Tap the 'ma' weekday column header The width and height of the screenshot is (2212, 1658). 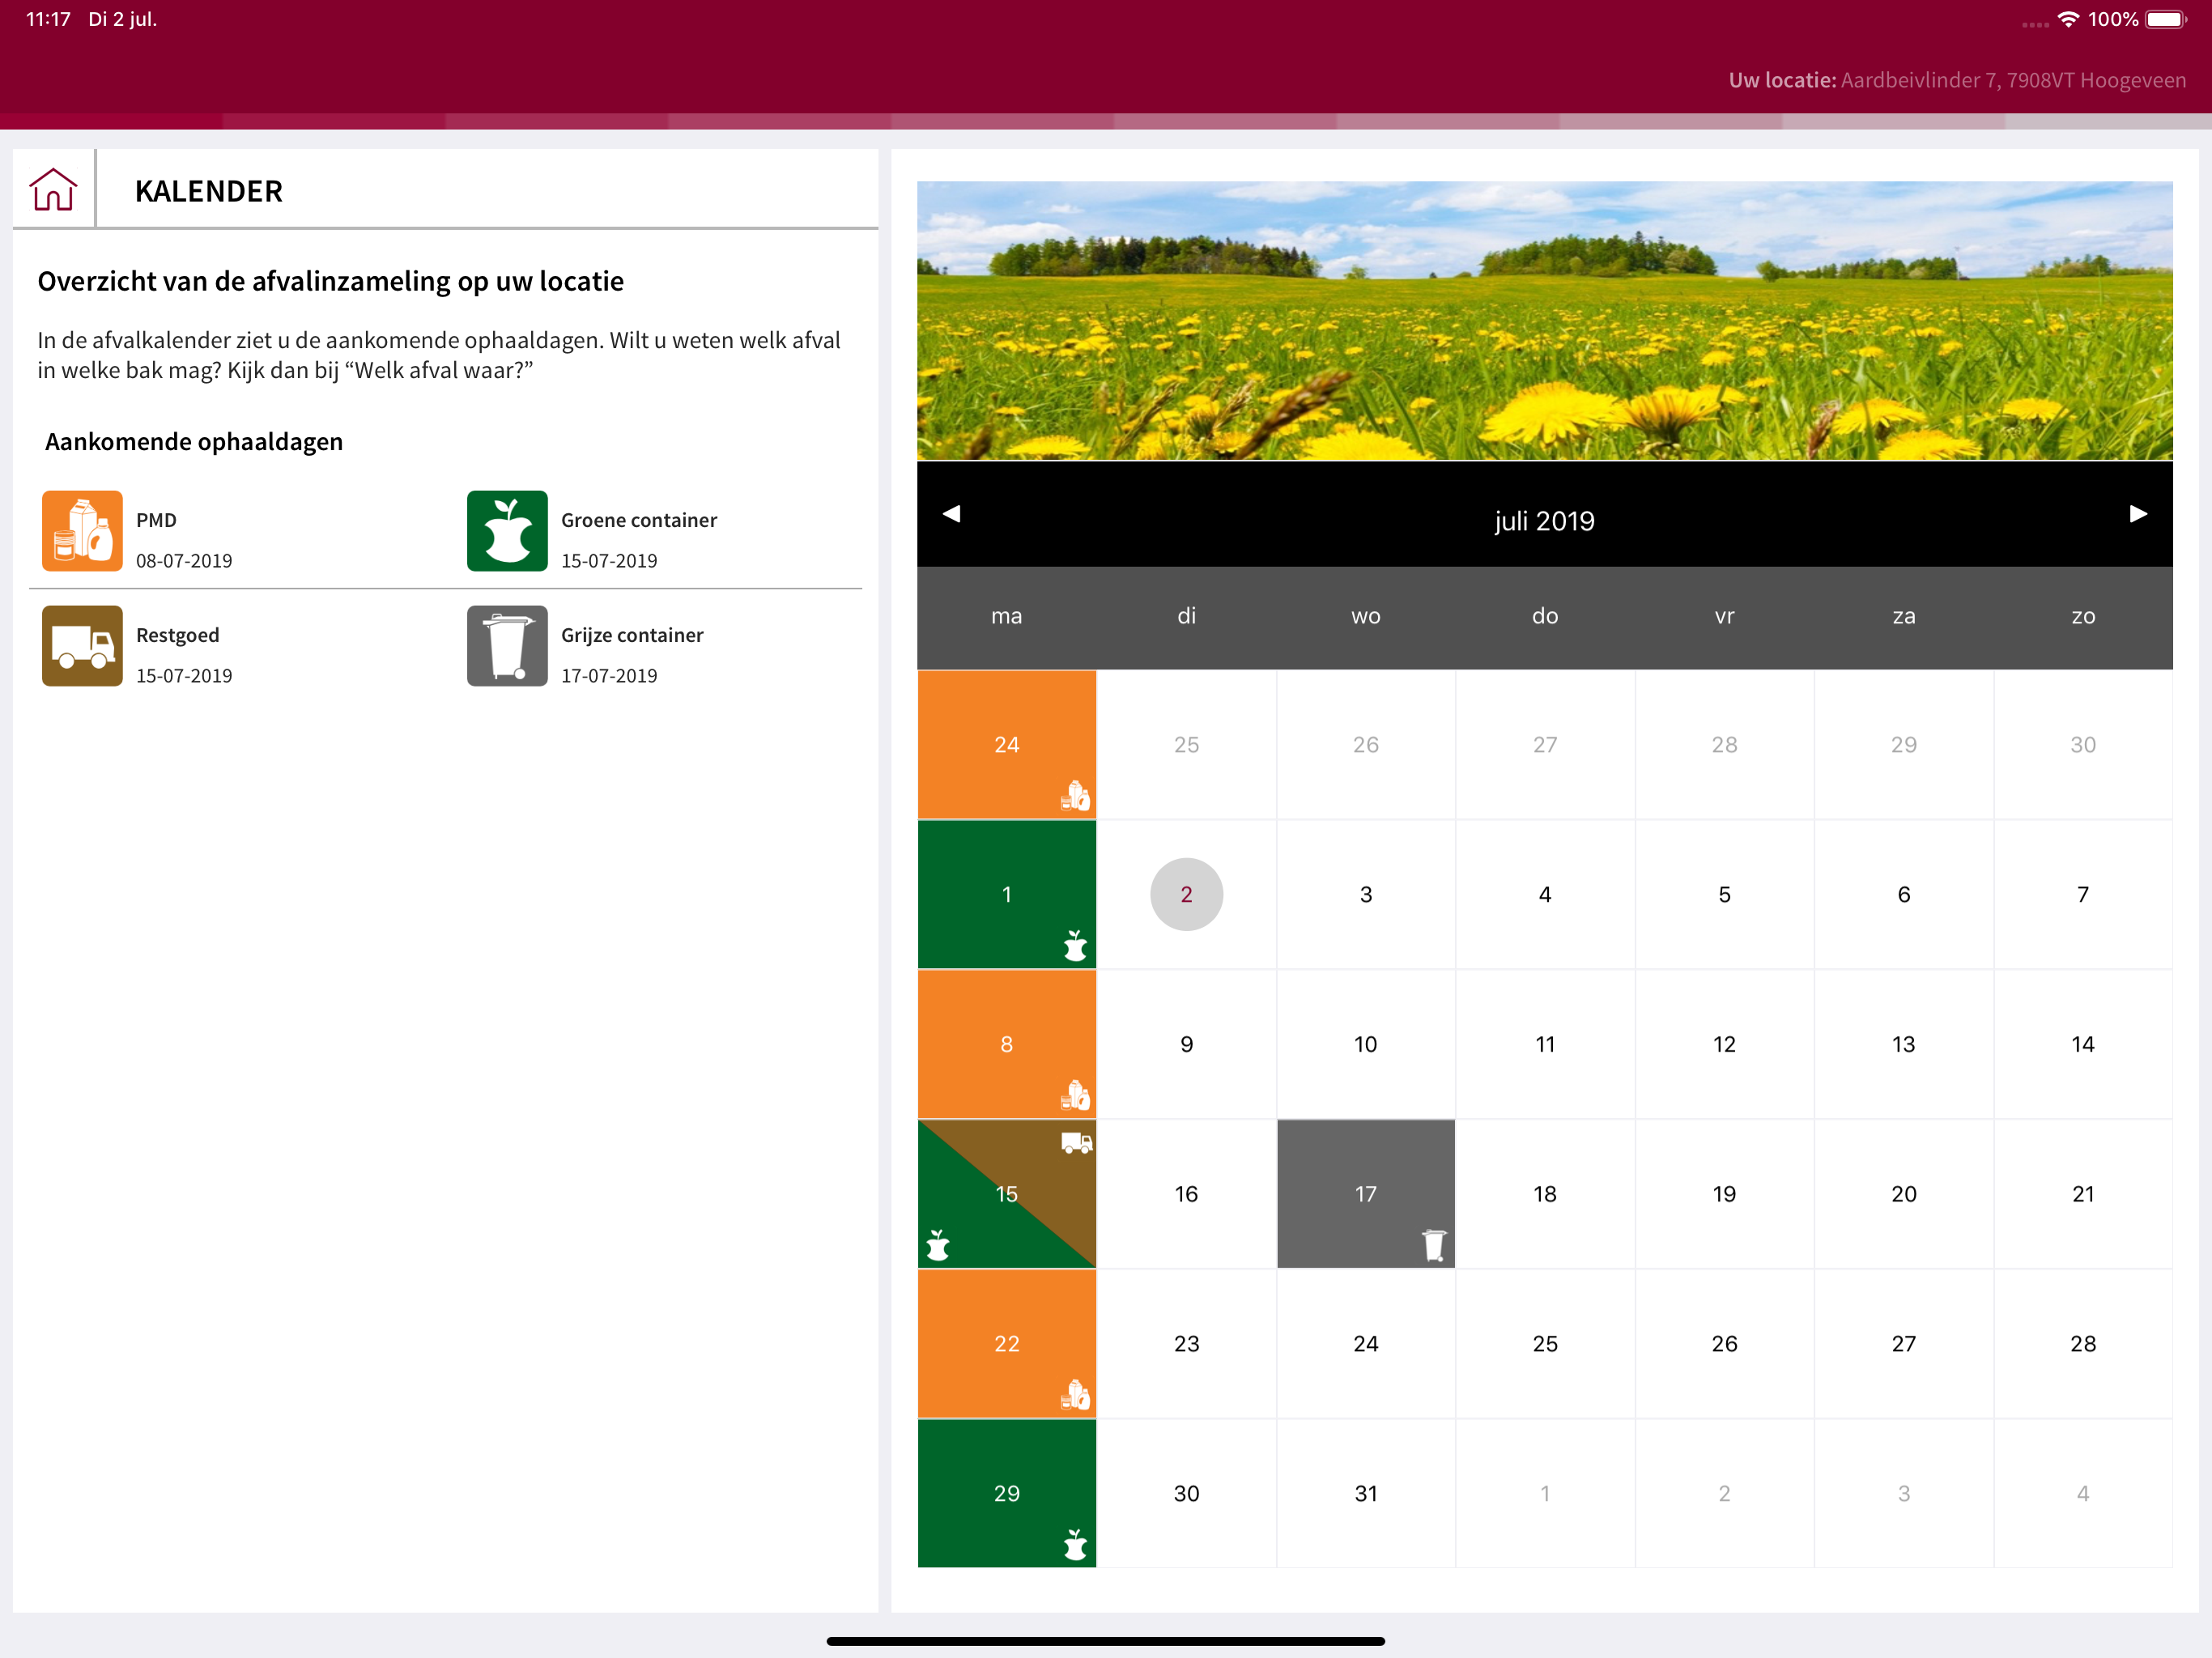pyautogui.click(x=1006, y=616)
